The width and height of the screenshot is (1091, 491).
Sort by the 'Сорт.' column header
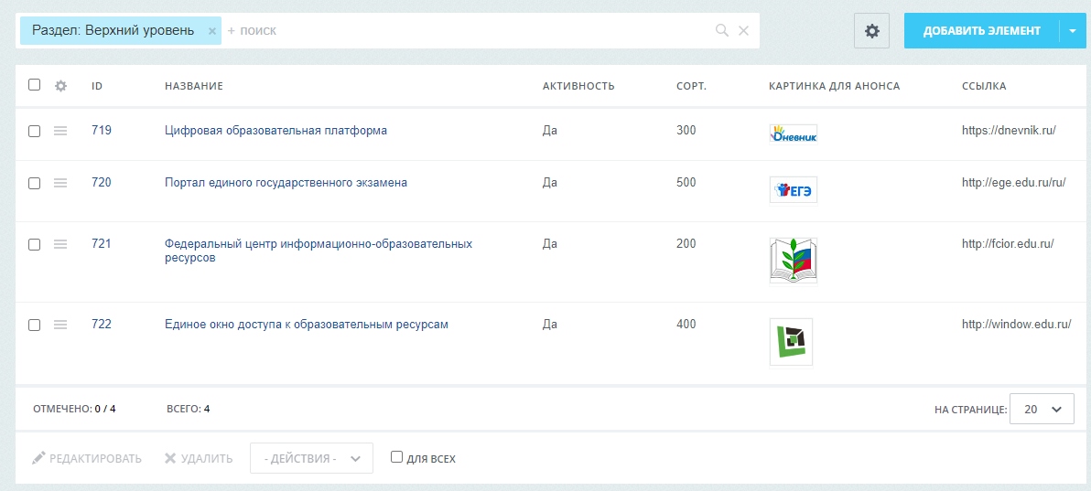coord(692,86)
